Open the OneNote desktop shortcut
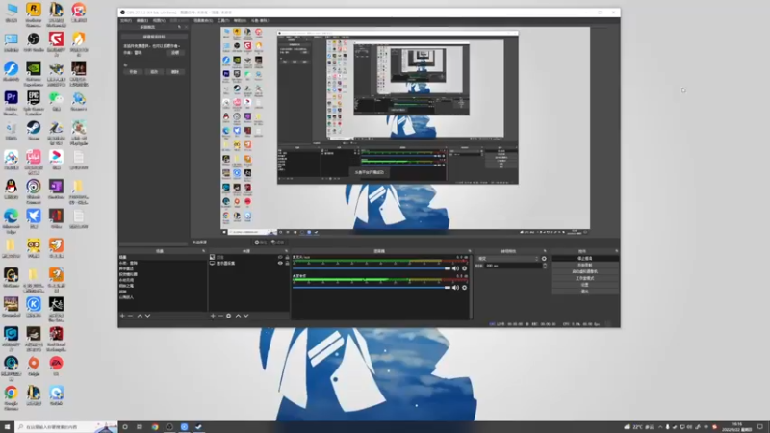 pyautogui.click(x=56, y=190)
